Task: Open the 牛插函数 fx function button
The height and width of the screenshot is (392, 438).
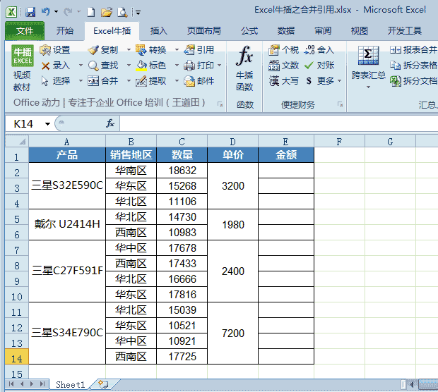Action: coord(244,68)
